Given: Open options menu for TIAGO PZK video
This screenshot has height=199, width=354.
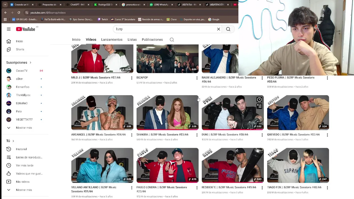Looking at the screenshot, I should pos(327,188).
